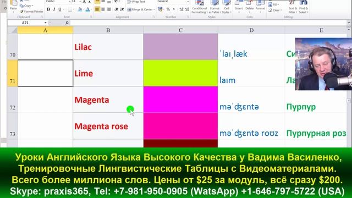Center text horizontally
Screen dimensions: 352x198
click(x=103, y=9)
